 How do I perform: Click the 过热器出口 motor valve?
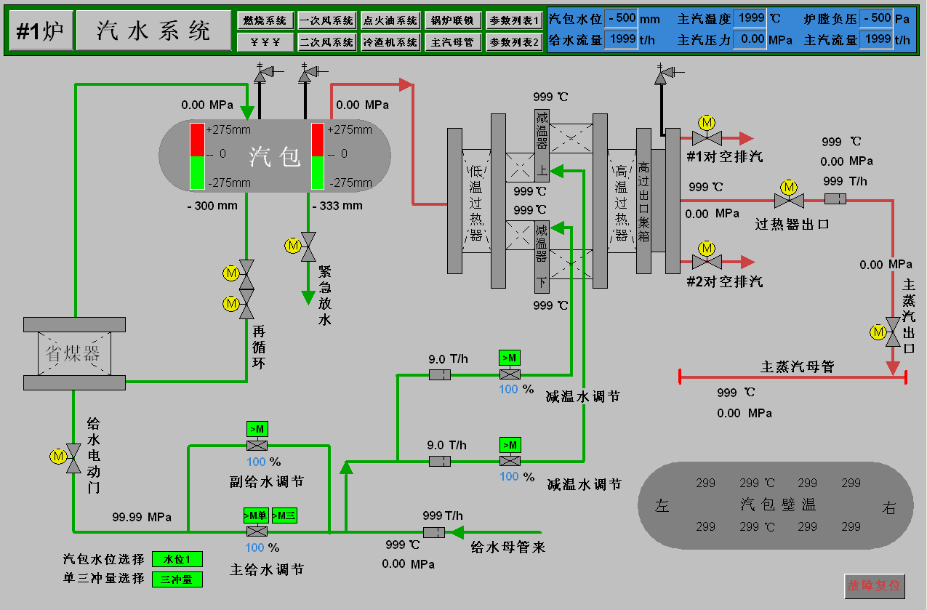tap(787, 200)
